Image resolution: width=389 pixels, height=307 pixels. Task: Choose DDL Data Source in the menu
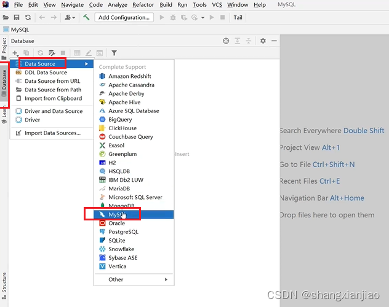pos(52,72)
